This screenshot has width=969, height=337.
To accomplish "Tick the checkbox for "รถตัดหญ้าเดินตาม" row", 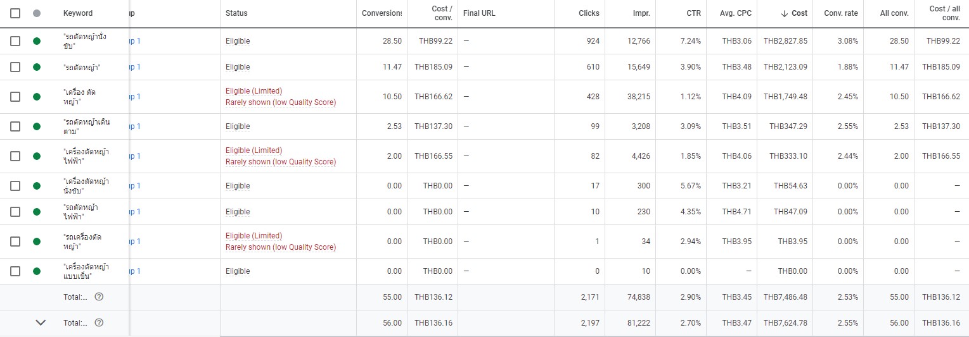I will (x=15, y=126).
